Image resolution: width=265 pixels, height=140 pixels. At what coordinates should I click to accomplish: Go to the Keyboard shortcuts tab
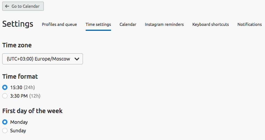[210, 24]
